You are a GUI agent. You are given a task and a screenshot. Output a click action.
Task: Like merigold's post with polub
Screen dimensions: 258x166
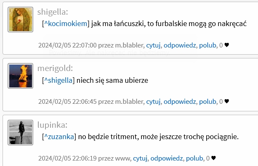click(207, 102)
